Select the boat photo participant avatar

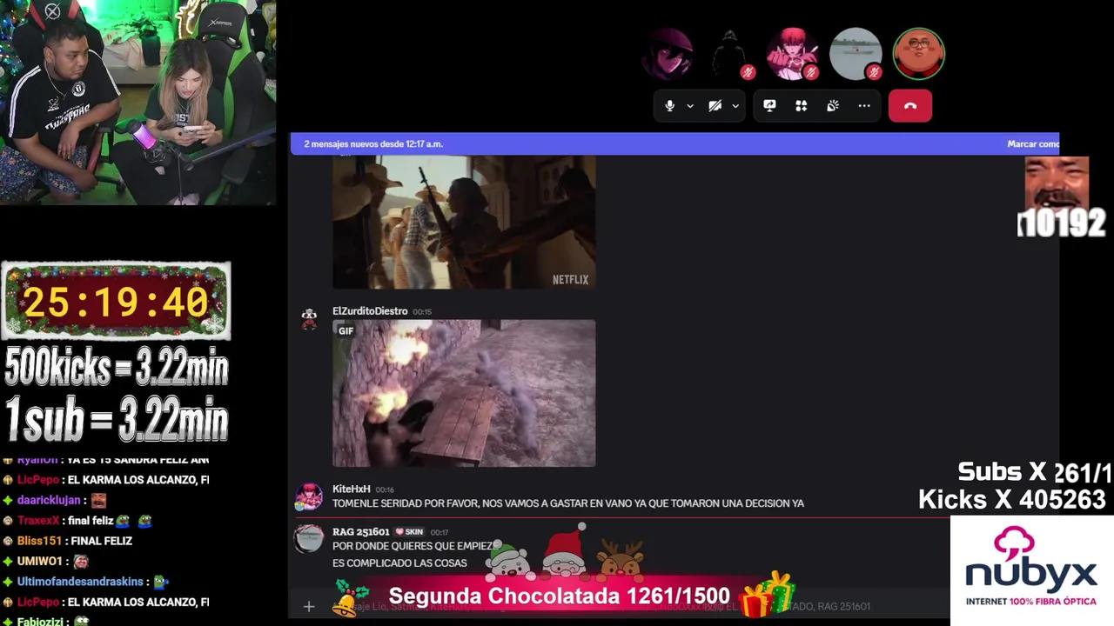[856, 54]
